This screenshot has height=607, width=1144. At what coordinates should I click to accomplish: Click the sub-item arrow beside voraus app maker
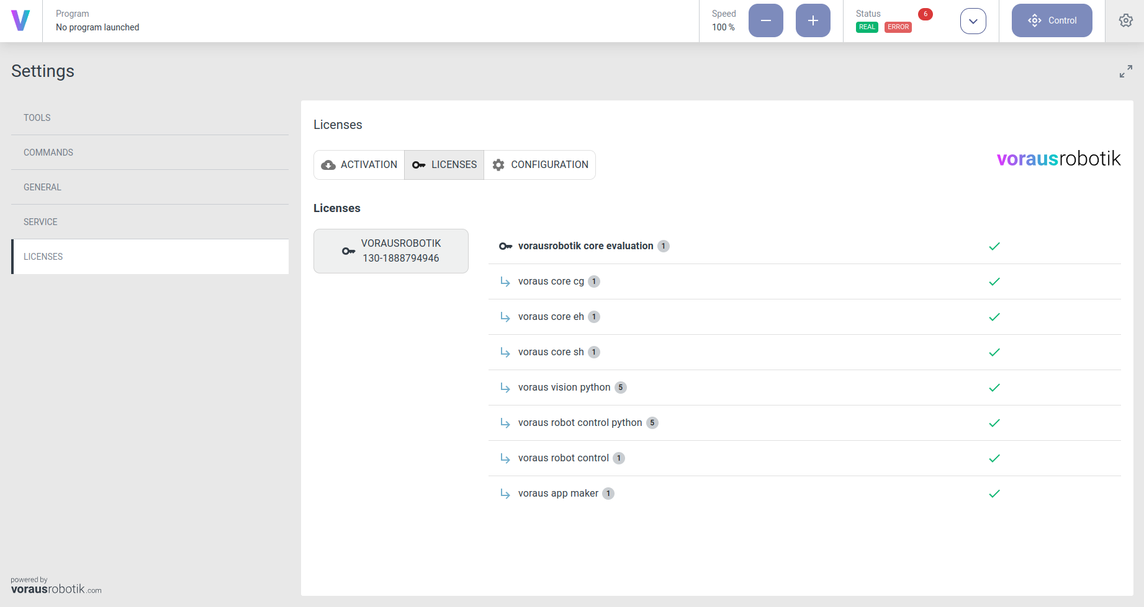[505, 494]
